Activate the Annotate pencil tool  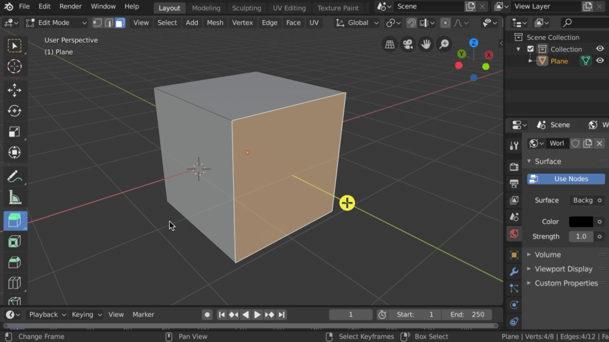tap(15, 176)
